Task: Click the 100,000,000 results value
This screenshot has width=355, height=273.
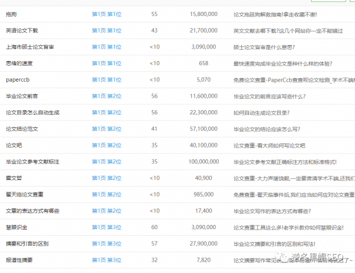Action: click(203, 161)
